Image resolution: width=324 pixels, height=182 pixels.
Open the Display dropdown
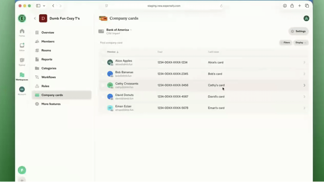[x=301, y=43]
